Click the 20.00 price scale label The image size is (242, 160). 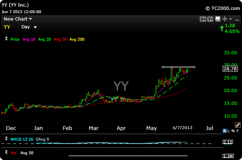coord(230,90)
